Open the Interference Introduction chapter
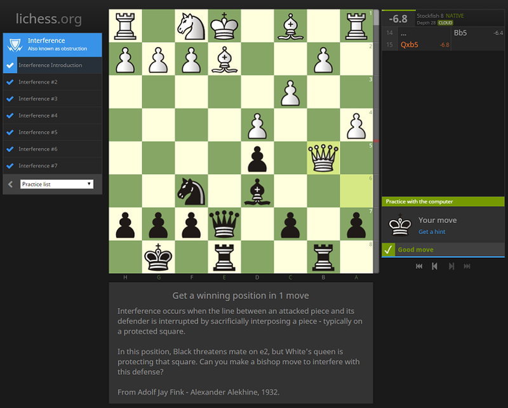 tap(50, 65)
